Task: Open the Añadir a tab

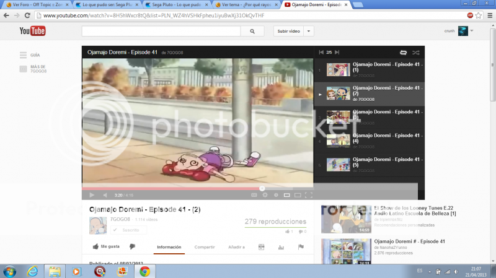Action: (237, 247)
